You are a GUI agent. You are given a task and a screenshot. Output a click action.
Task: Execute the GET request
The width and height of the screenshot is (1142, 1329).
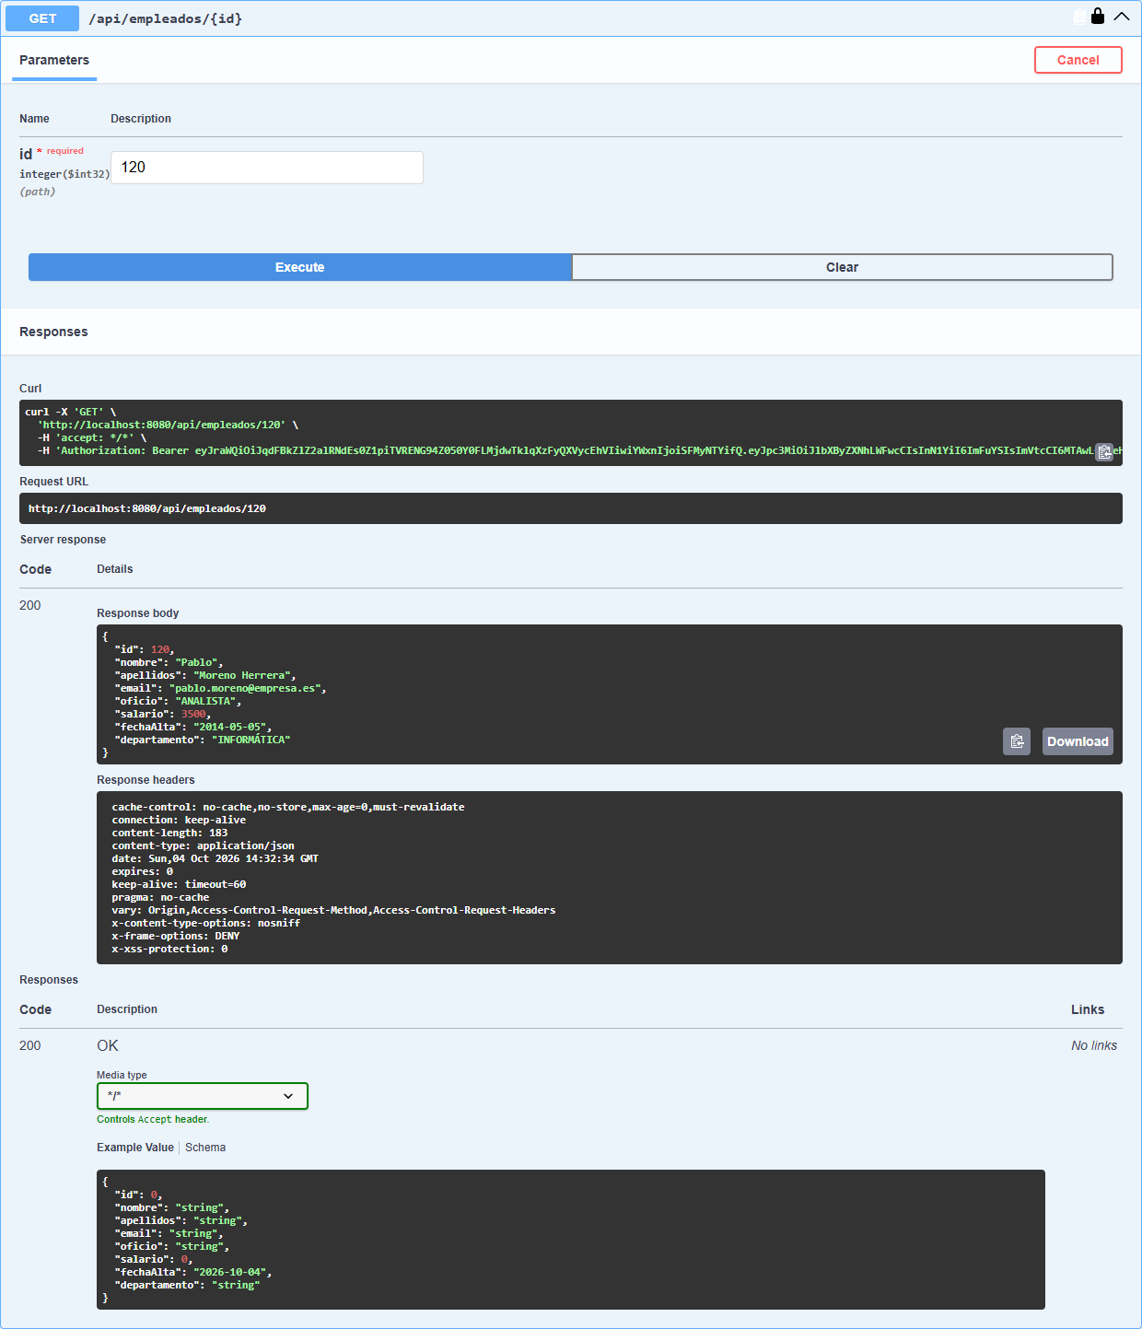tap(300, 267)
